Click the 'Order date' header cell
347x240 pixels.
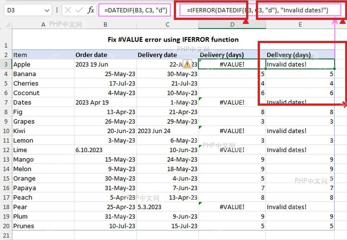click(x=105, y=55)
